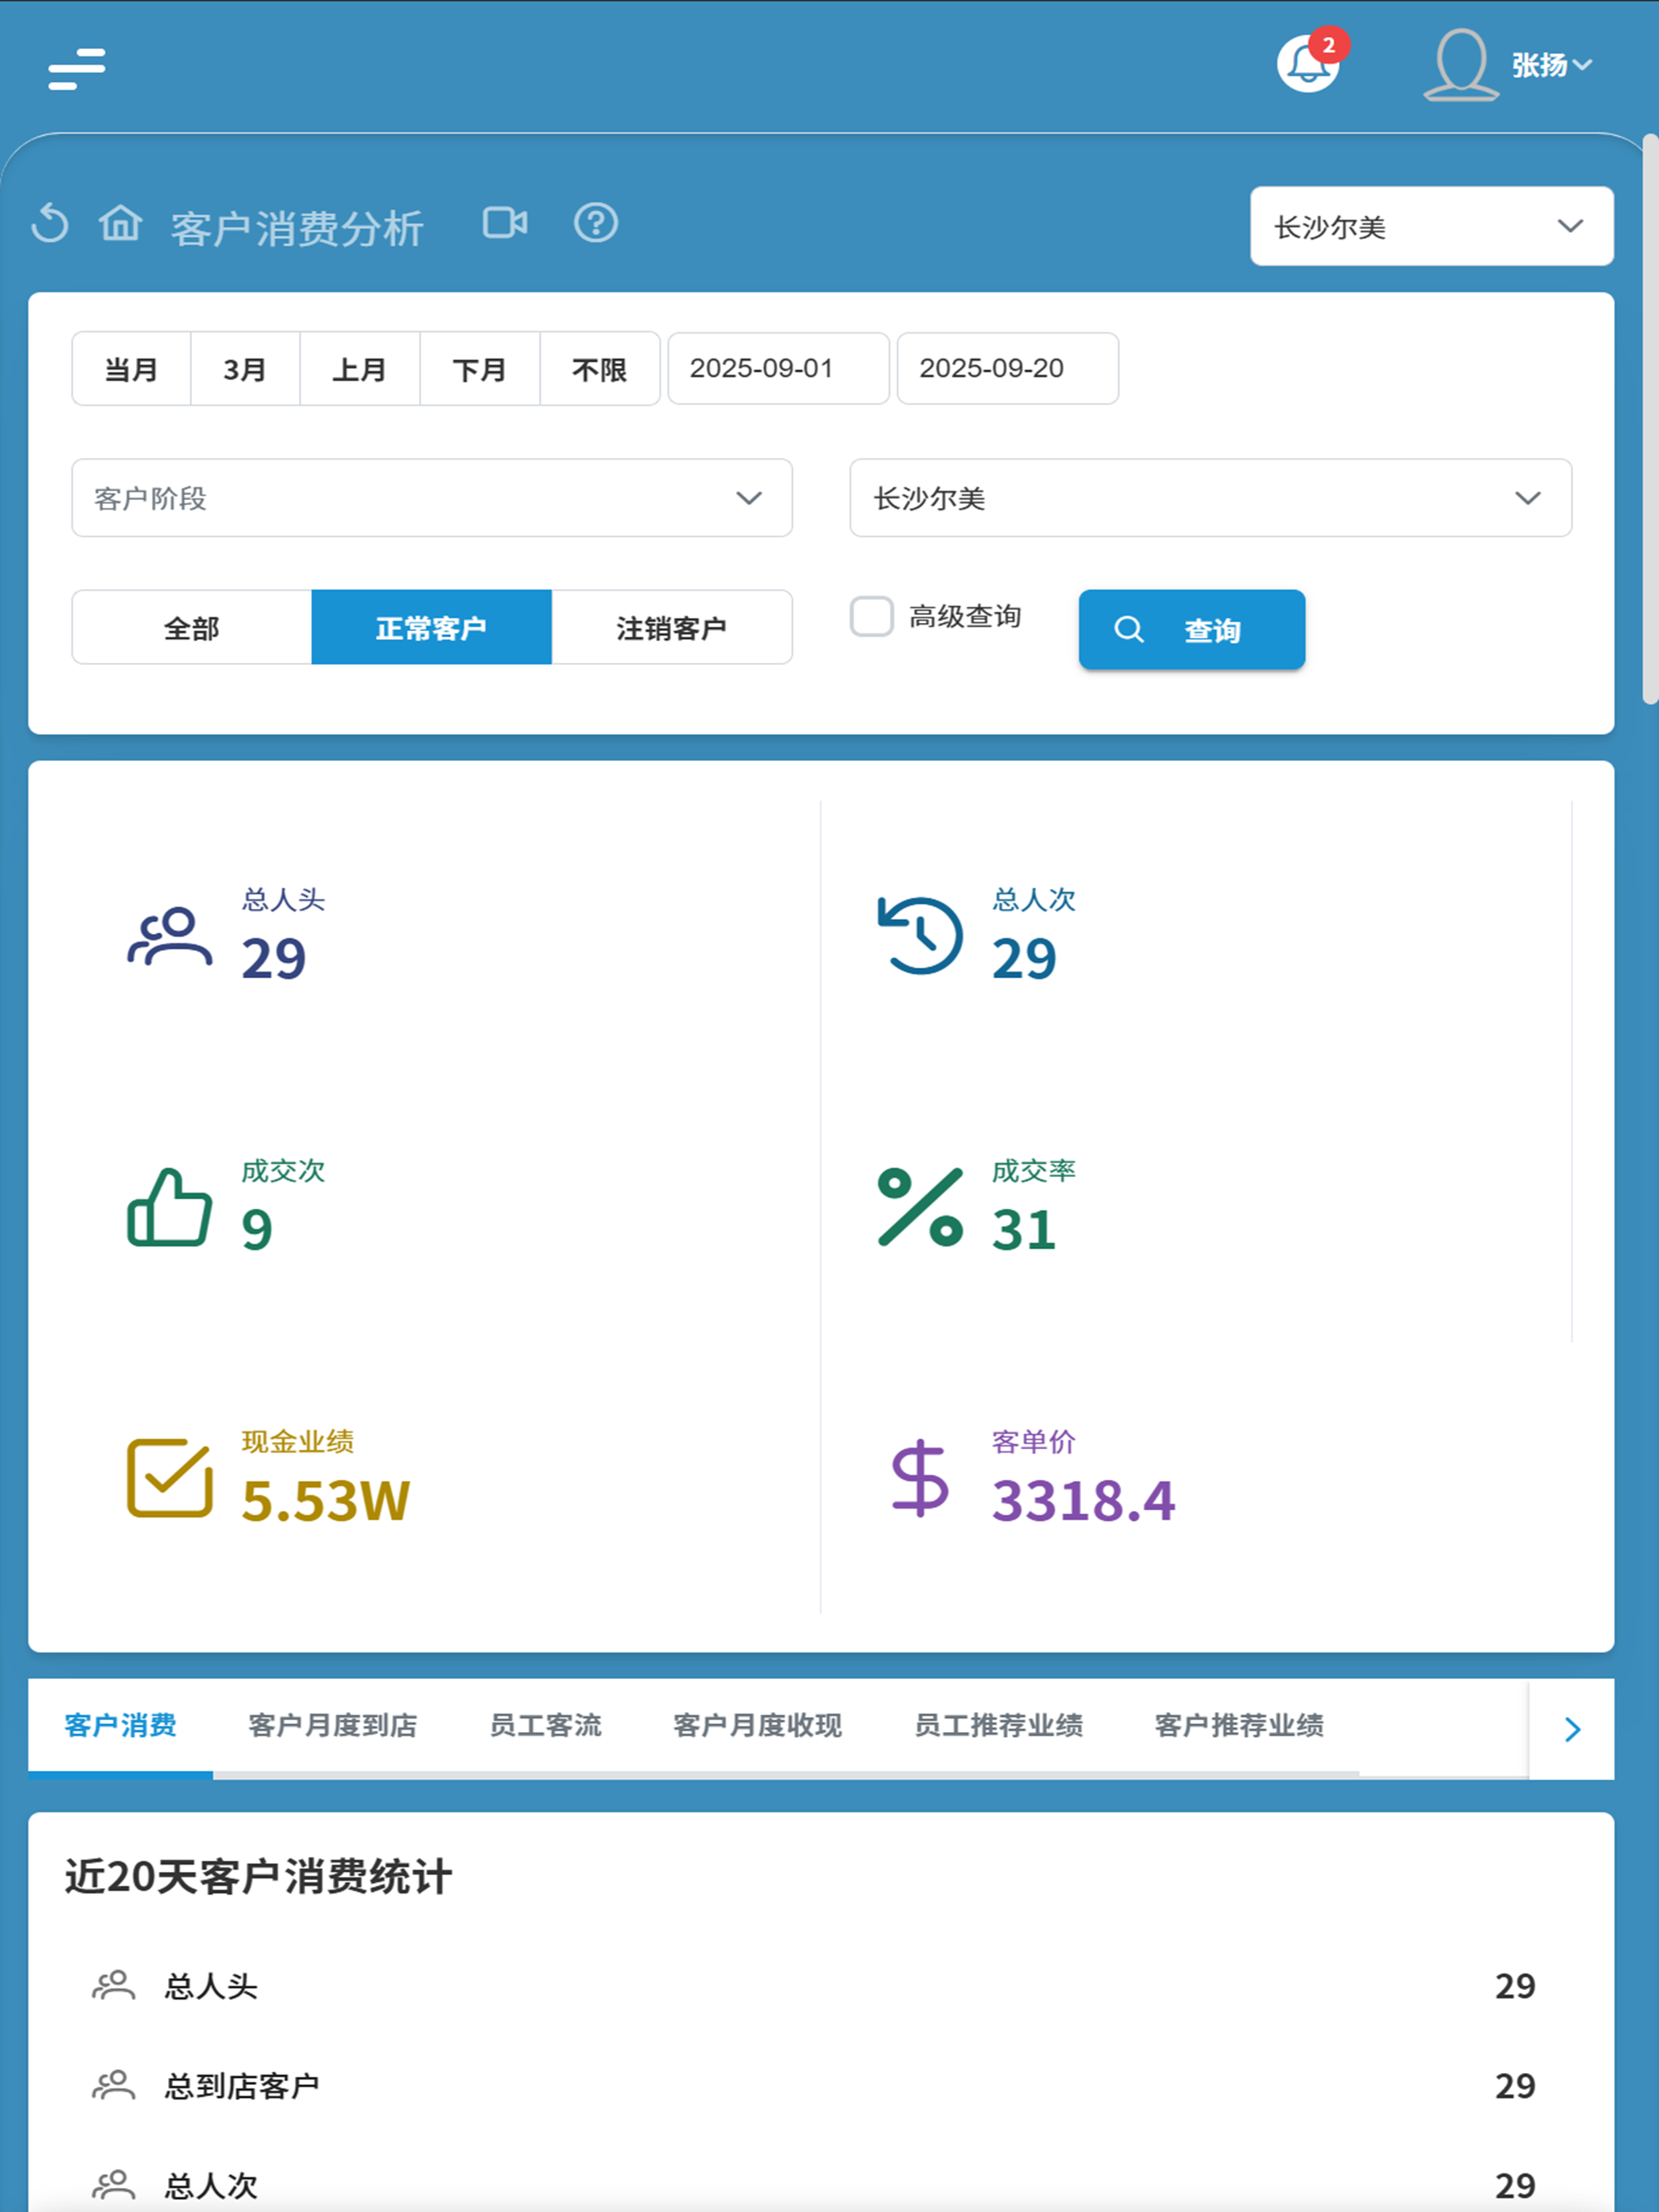
Task: Select the 当月 date range
Action: [131, 369]
